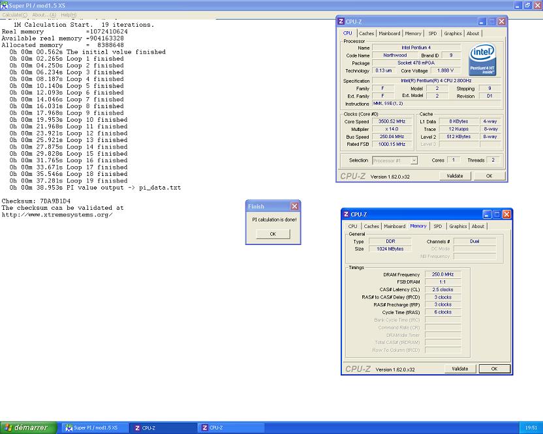Viewport: 543px width, 434px height.
Task: Click the Code Name value Northwood
Action: pos(395,55)
